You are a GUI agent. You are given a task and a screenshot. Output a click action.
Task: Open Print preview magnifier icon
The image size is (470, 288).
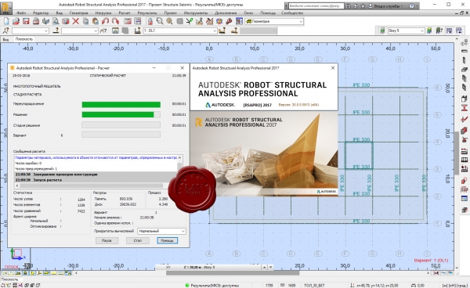point(56,21)
